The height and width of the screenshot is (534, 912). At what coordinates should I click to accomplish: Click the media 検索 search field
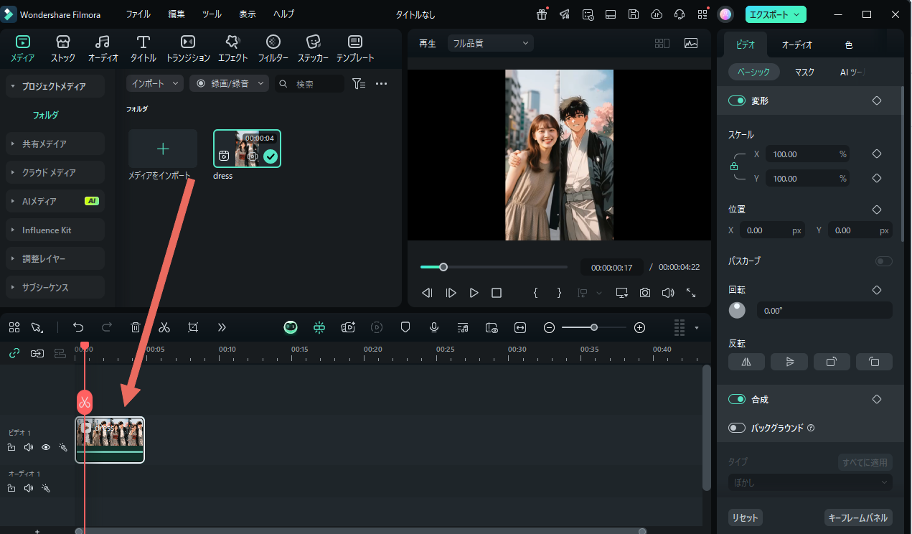point(310,84)
